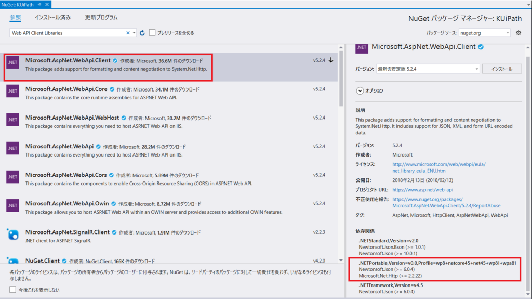Click details pane scroll down arrow
Screen dimensions: 532x299
528,294
